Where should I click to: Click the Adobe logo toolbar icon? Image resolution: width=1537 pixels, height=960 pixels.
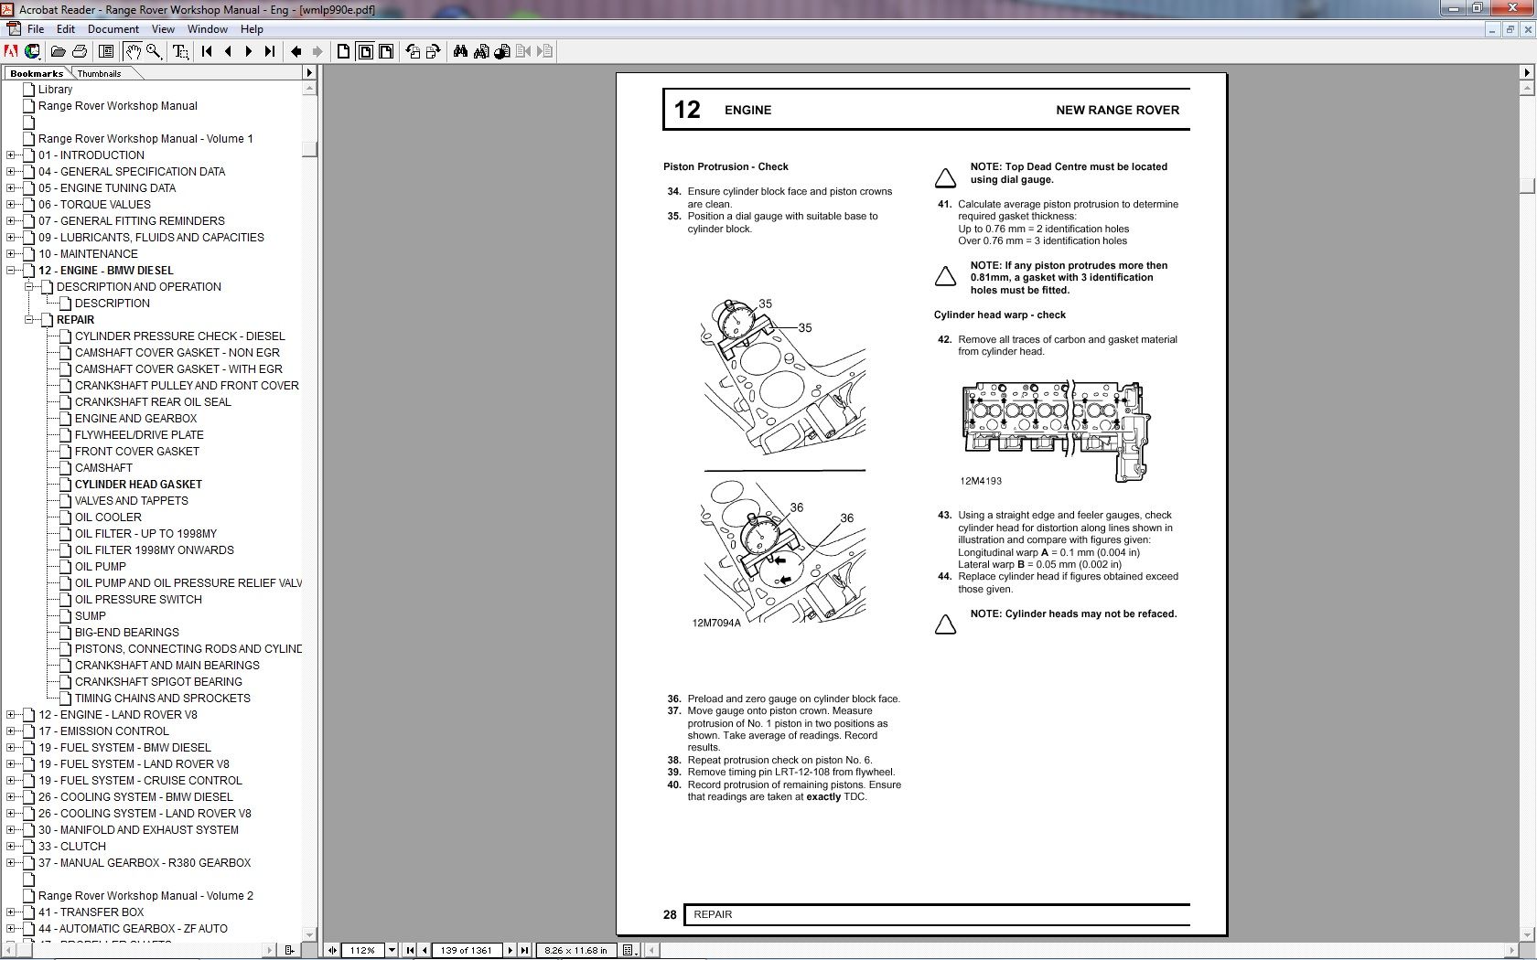pos(12,51)
